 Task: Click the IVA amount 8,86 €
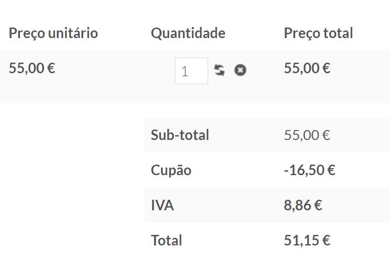coord(303,205)
